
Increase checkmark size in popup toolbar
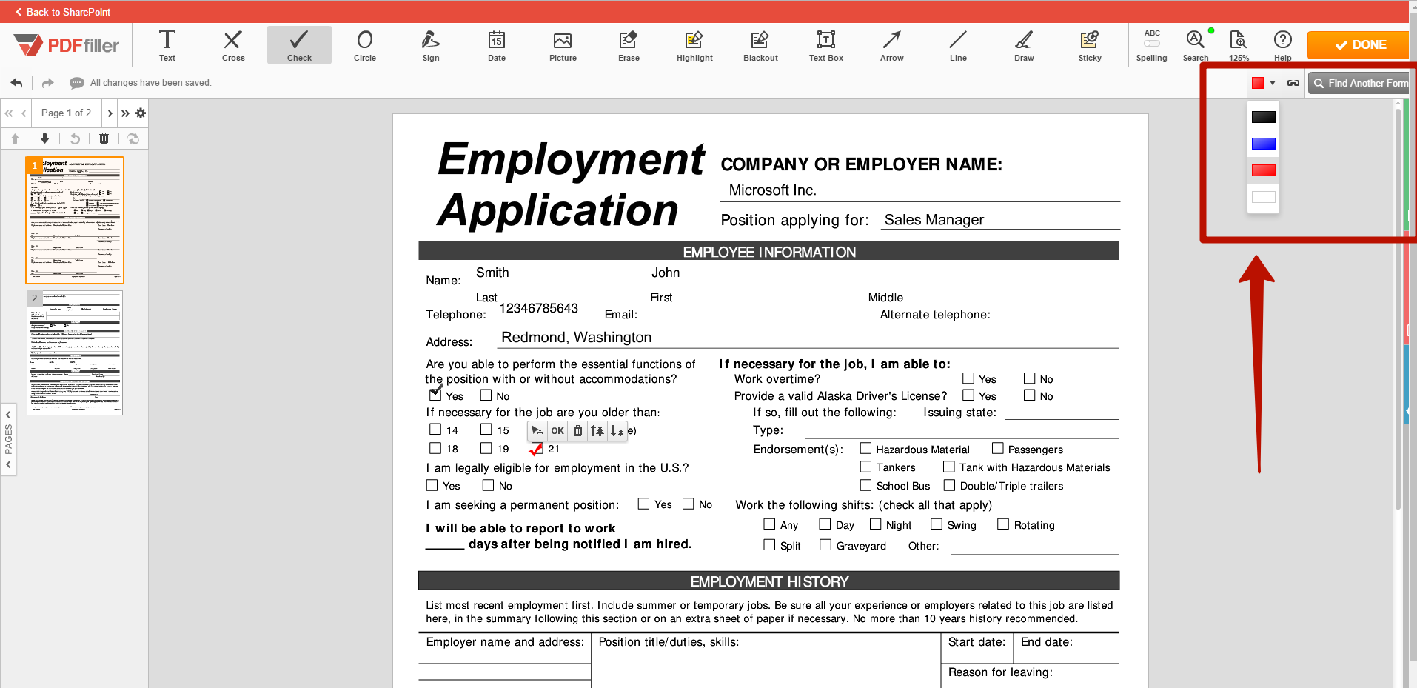[597, 431]
